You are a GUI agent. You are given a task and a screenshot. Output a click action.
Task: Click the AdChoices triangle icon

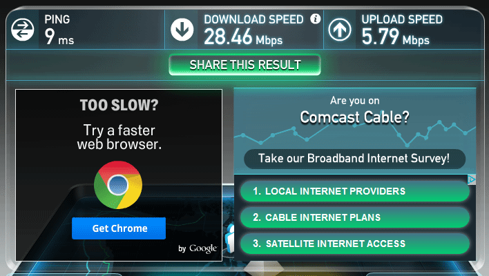[x=472, y=179]
